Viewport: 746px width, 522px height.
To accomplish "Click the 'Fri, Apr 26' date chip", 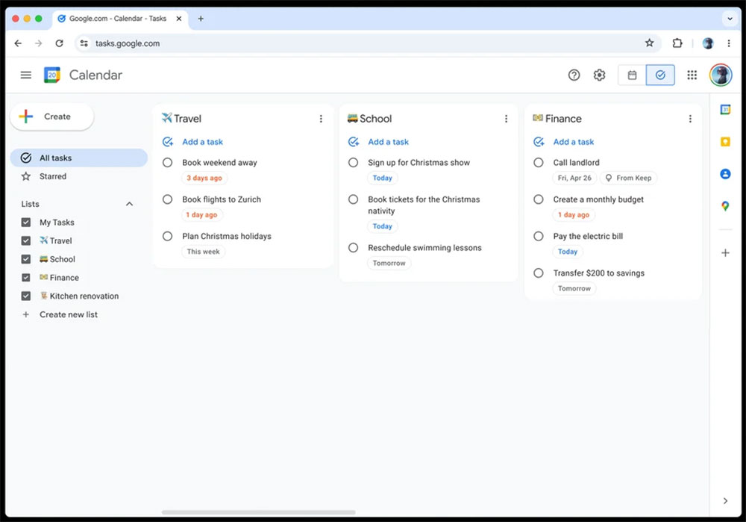I will coord(574,178).
